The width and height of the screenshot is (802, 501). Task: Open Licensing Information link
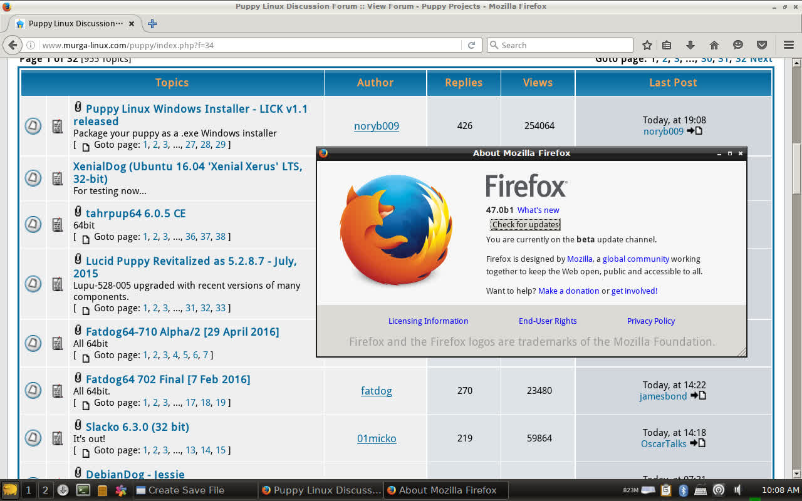pos(429,321)
